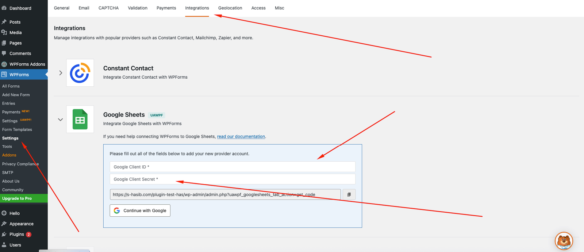
Task: Collapse the Google Sheets integration section
Action: pos(61,119)
